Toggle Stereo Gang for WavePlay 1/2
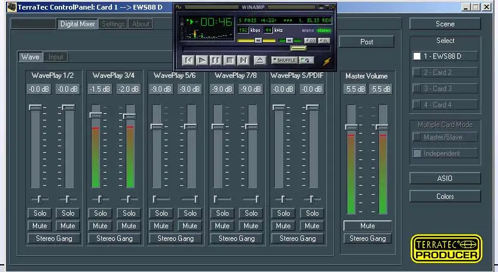This screenshot has width=498, height=272. (x=54, y=238)
